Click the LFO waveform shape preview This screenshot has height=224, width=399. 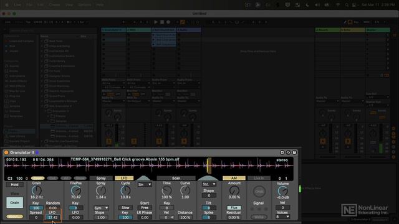coord(143,178)
